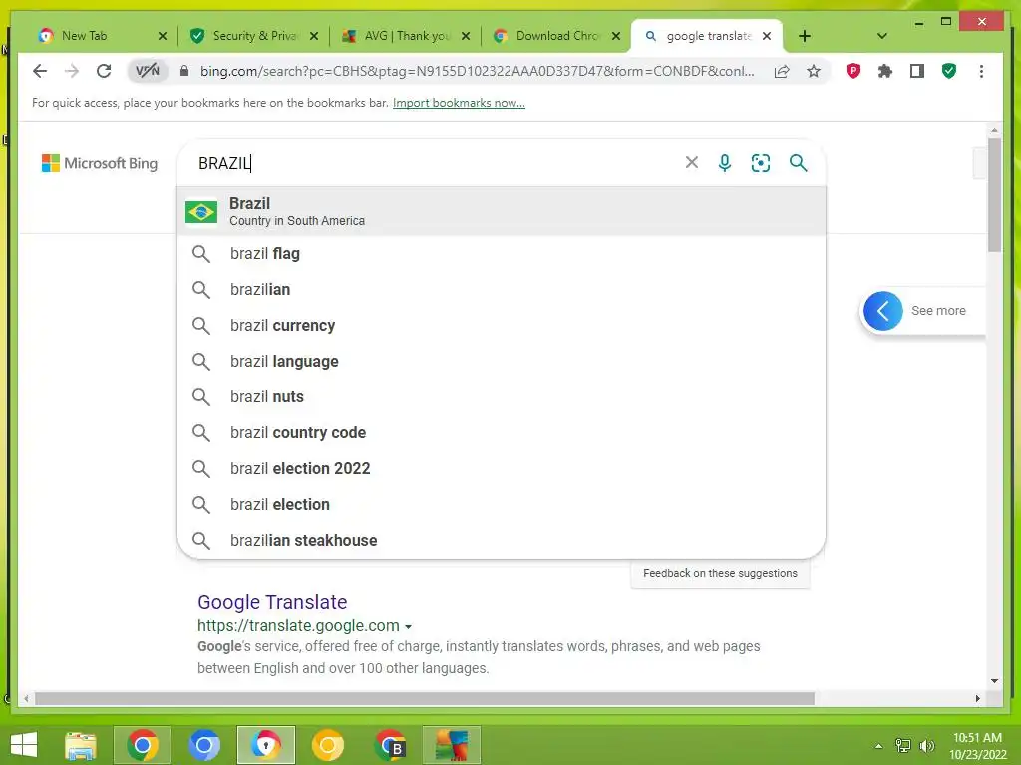Open visual search camera icon

[x=761, y=163]
